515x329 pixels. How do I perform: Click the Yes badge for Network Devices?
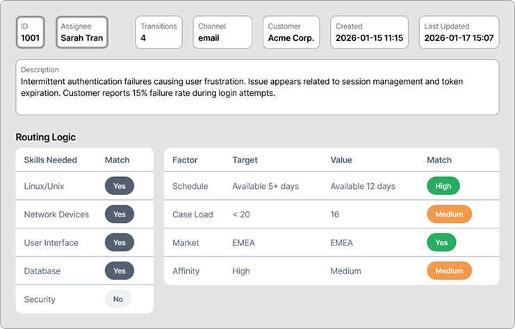(x=120, y=214)
